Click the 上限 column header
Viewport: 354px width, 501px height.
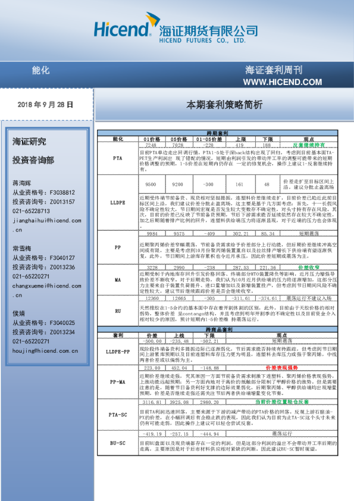tap(240, 139)
